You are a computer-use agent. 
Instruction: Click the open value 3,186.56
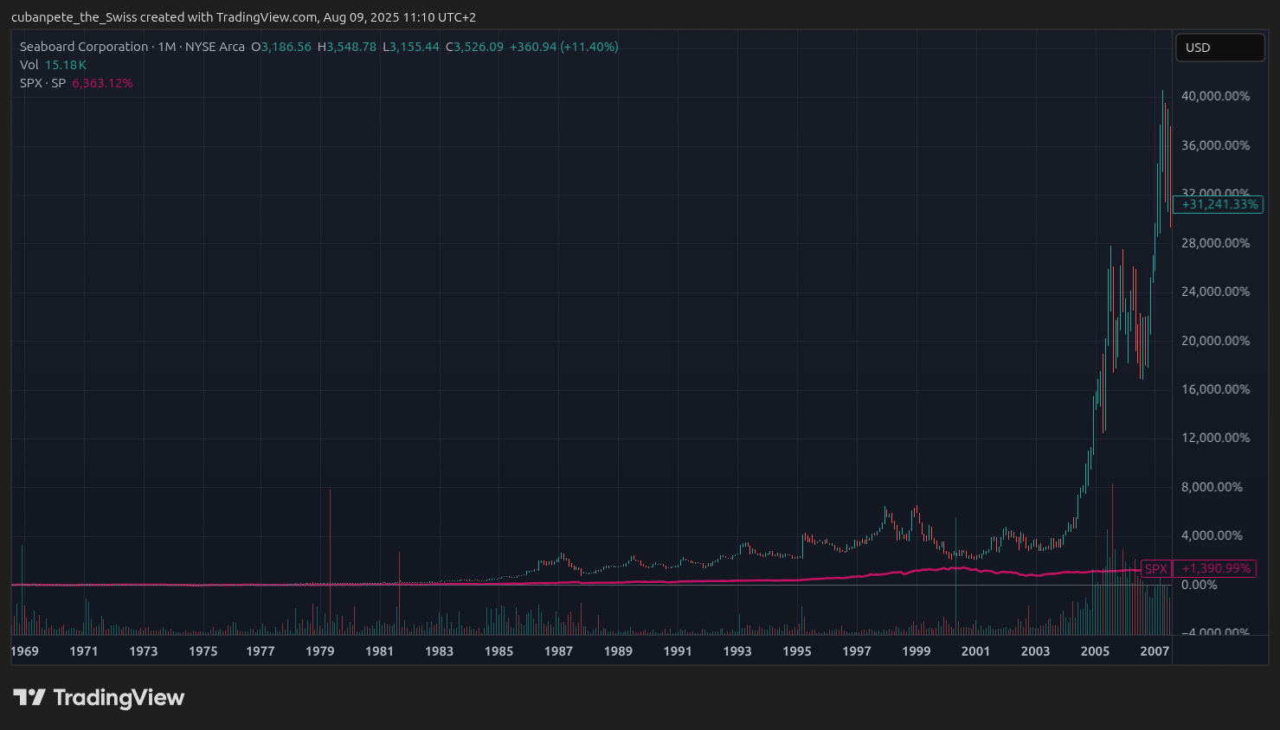(286, 47)
